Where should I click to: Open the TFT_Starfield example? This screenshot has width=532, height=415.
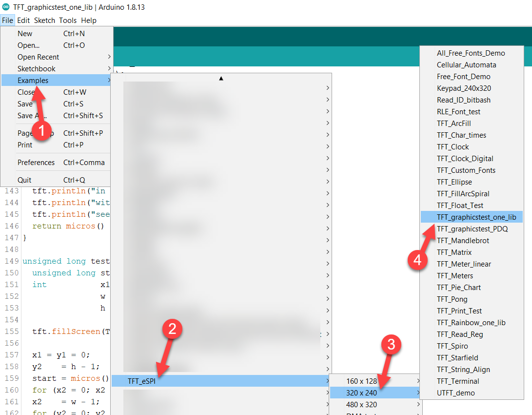(x=472, y=358)
